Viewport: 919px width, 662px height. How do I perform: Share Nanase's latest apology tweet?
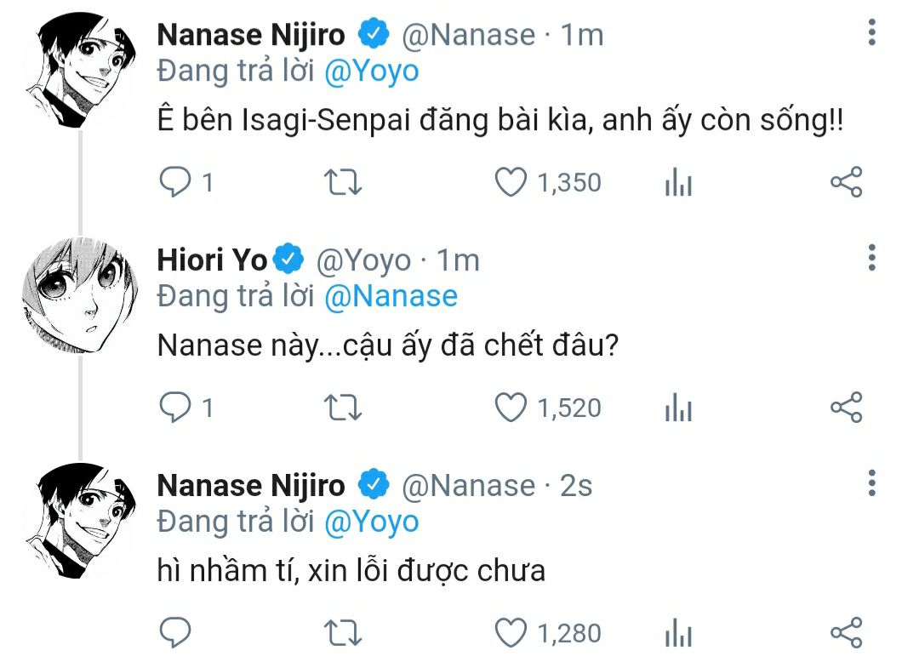click(x=846, y=633)
